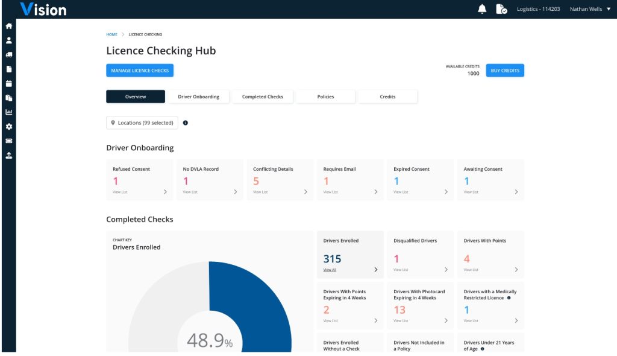Click View All under Drivers Enrolled
617x356 pixels.
(330, 270)
